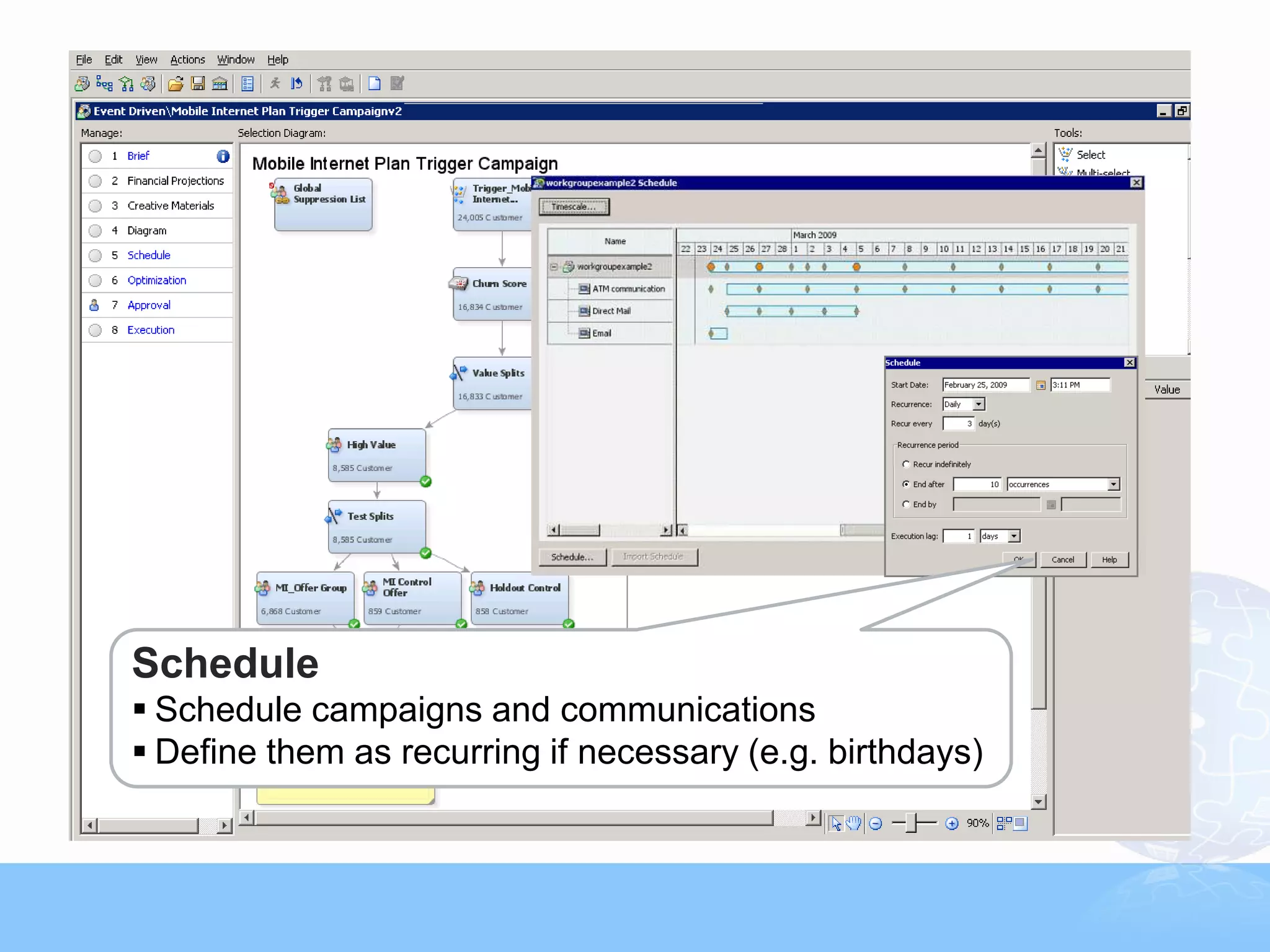The image size is (1270, 952).
Task: Click the running man execute icon
Action: click(x=275, y=83)
